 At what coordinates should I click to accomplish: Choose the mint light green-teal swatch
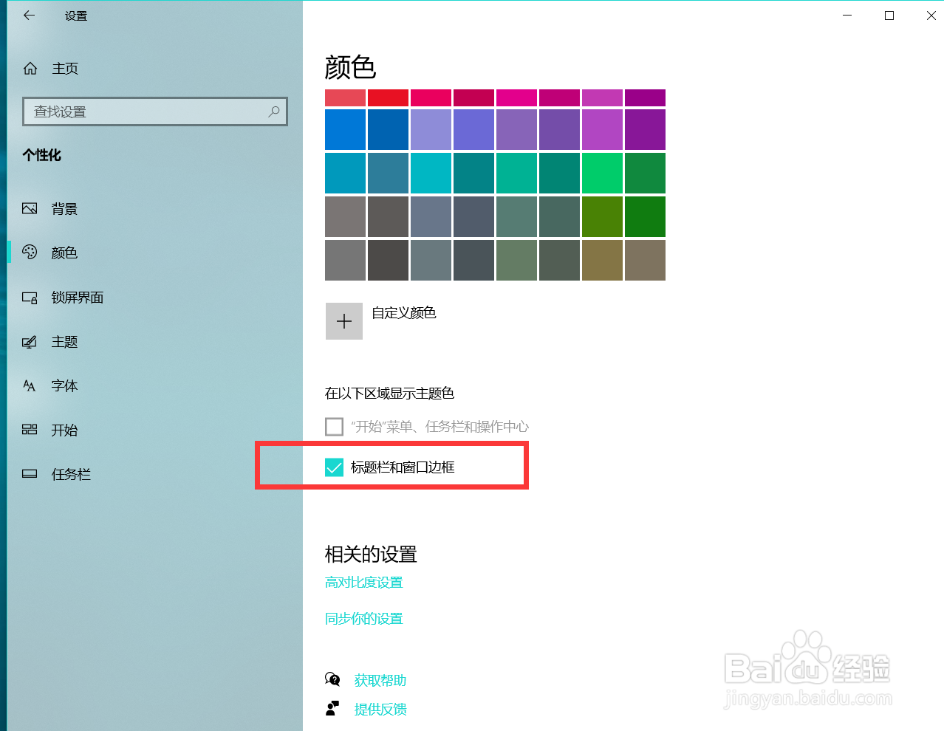point(516,173)
